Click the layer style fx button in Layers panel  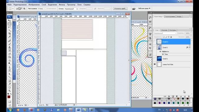169,96
